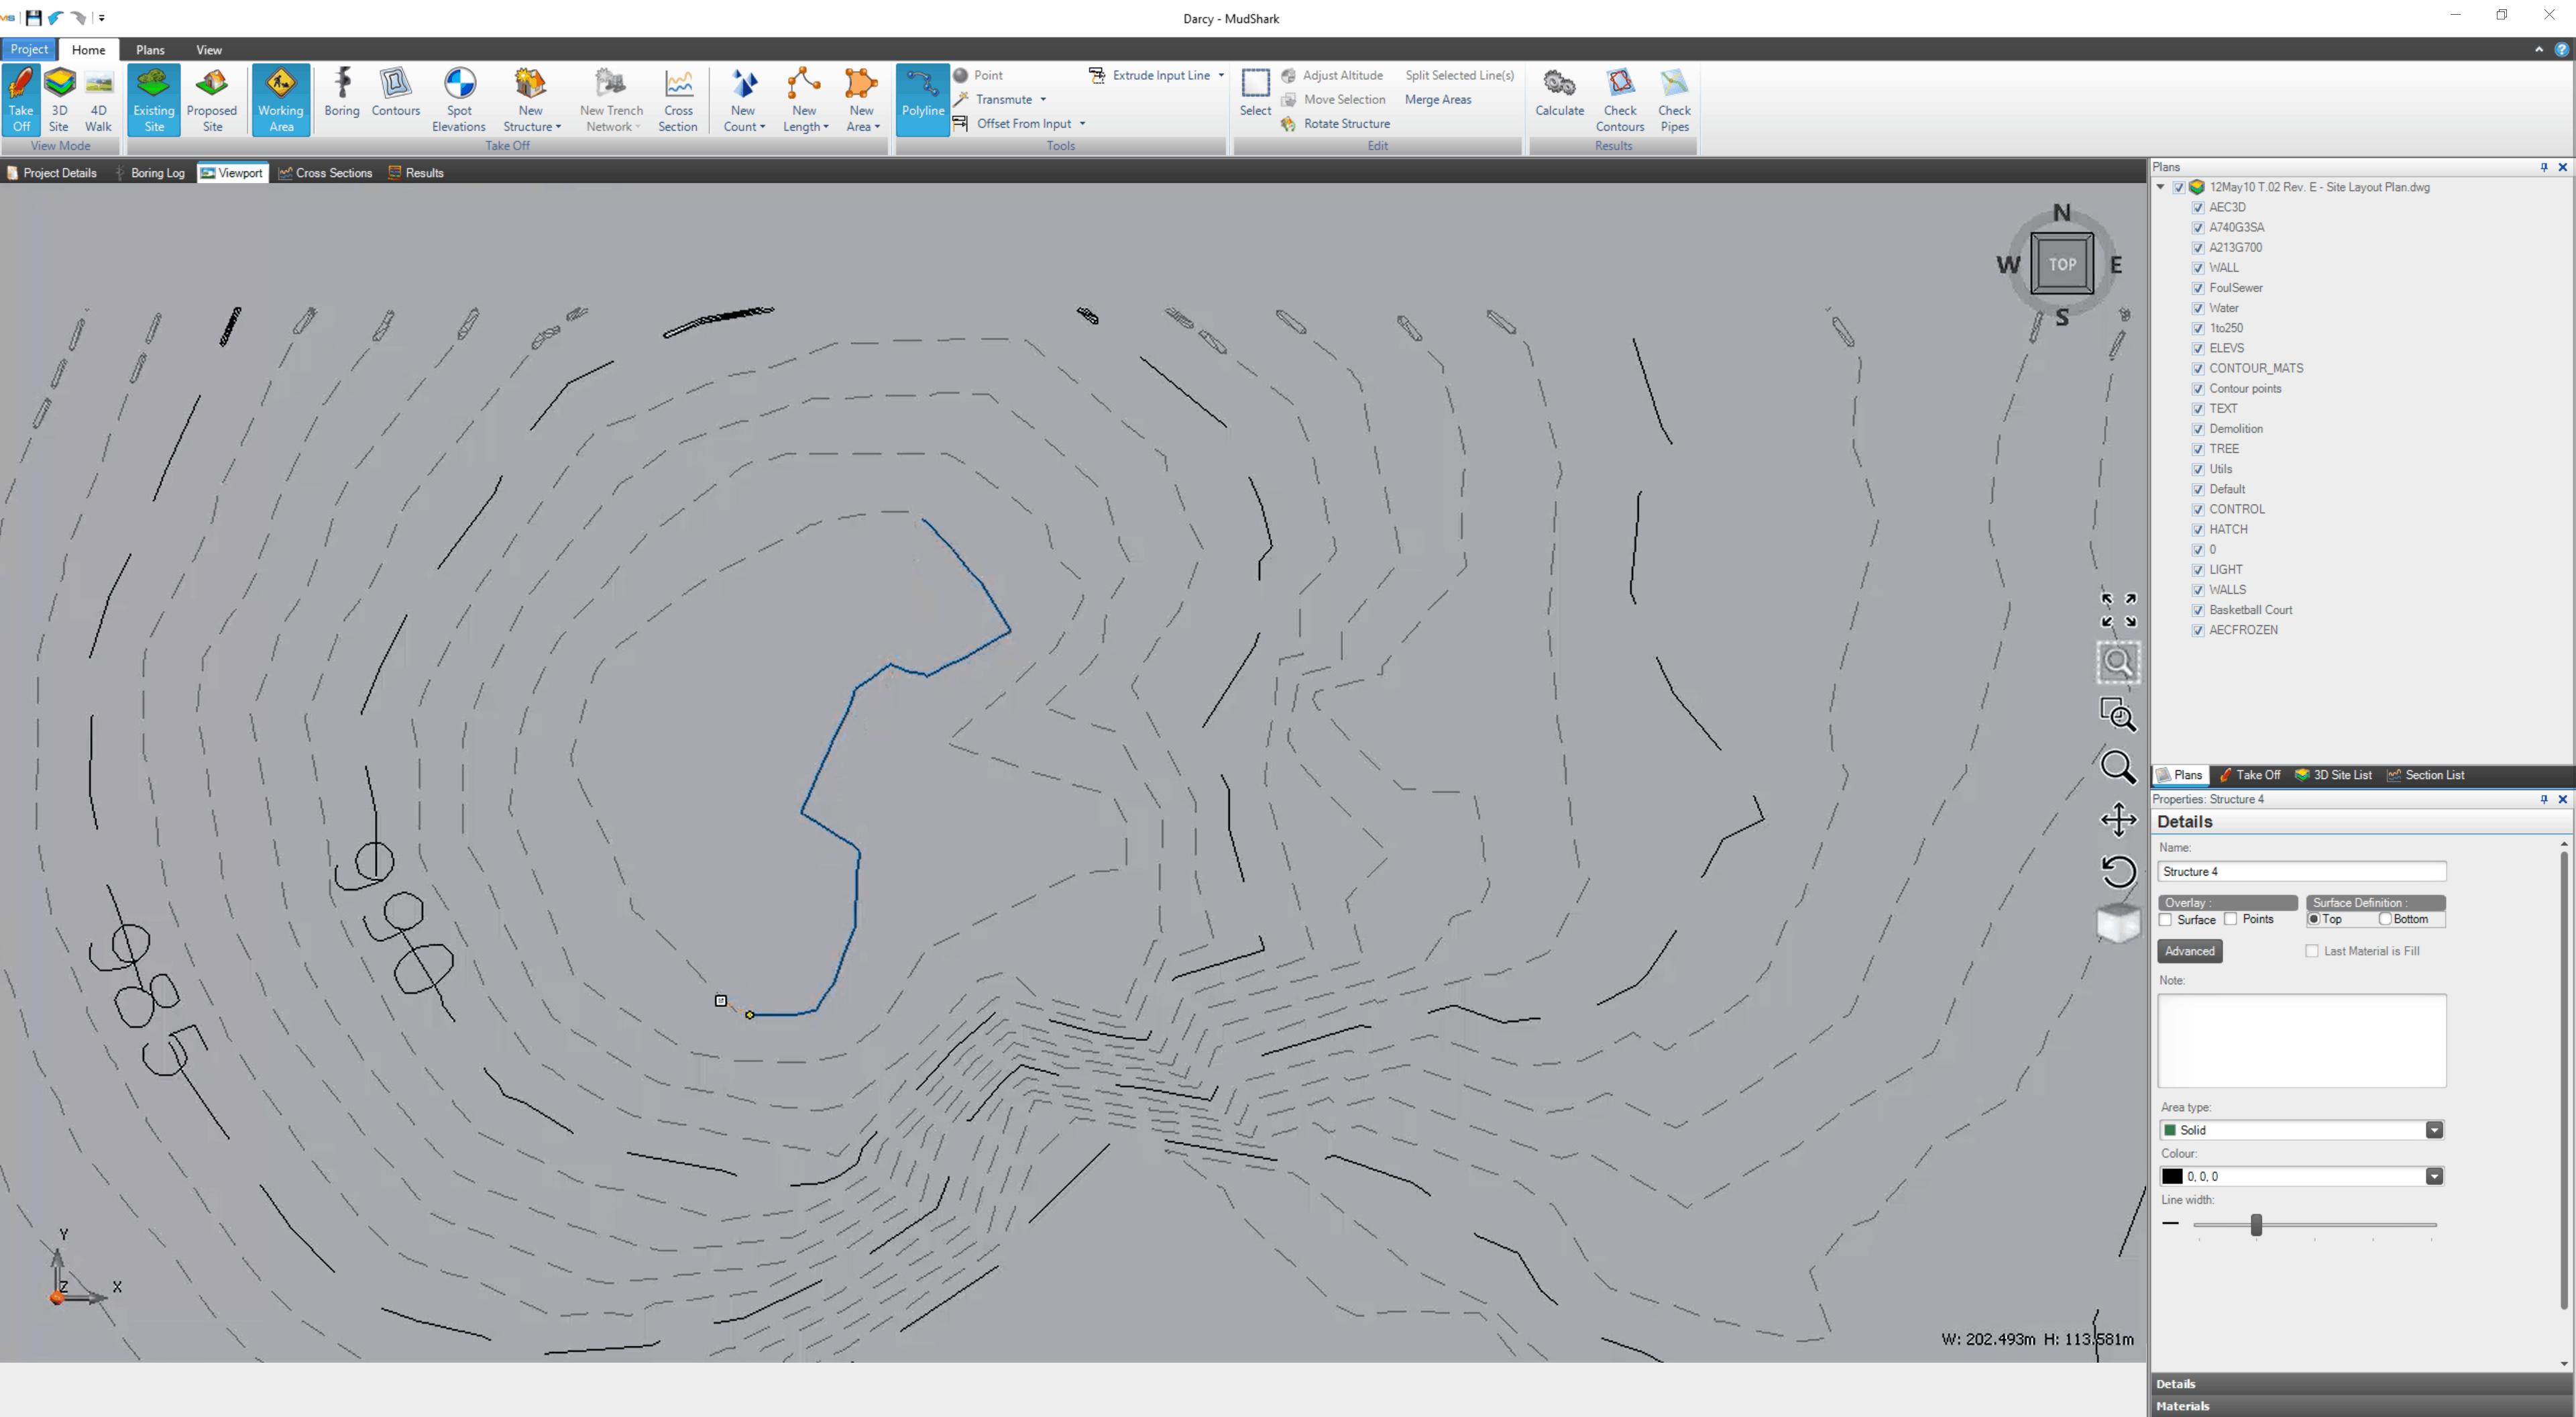Image resolution: width=2576 pixels, height=1417 pixels.
Task: Click the Rotate Structure tool
Action: point(1336,123)
